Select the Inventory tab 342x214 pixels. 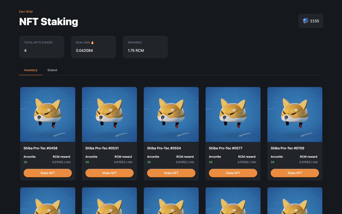tap(30, 70)
